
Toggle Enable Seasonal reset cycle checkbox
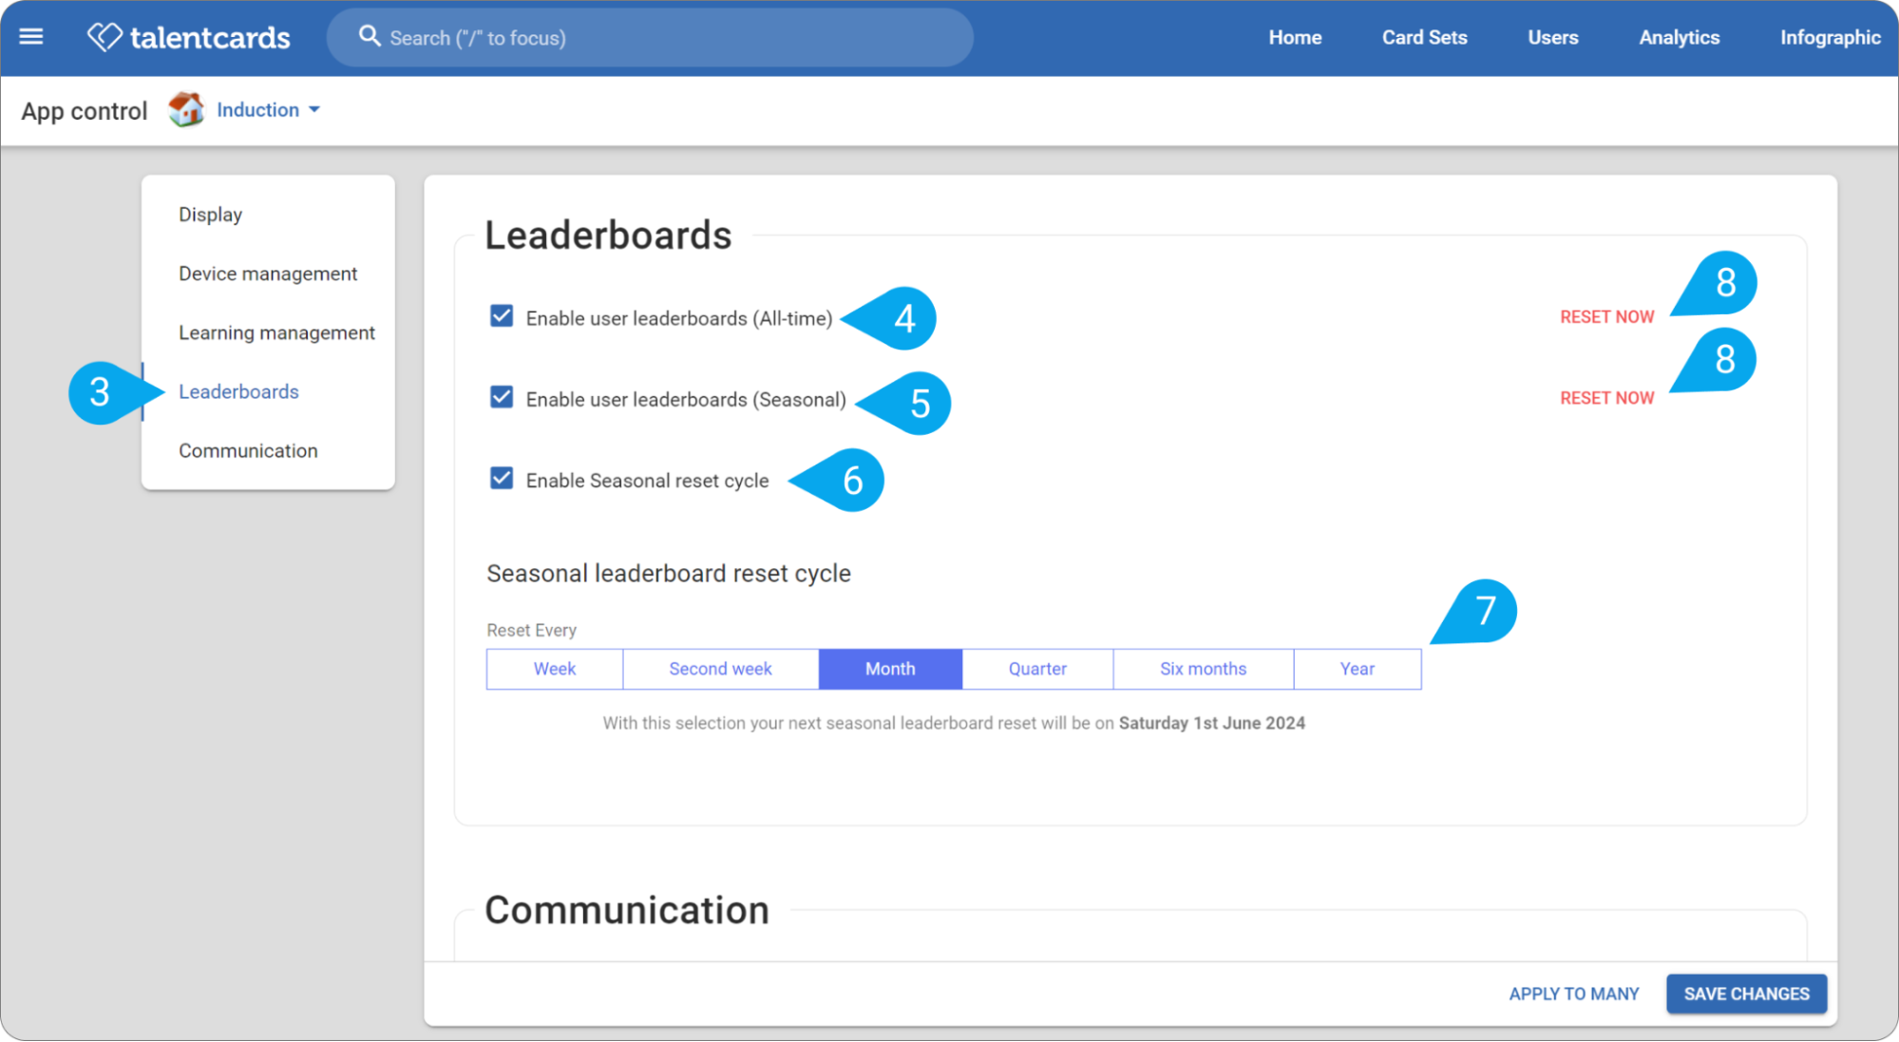tap(502, 479)
